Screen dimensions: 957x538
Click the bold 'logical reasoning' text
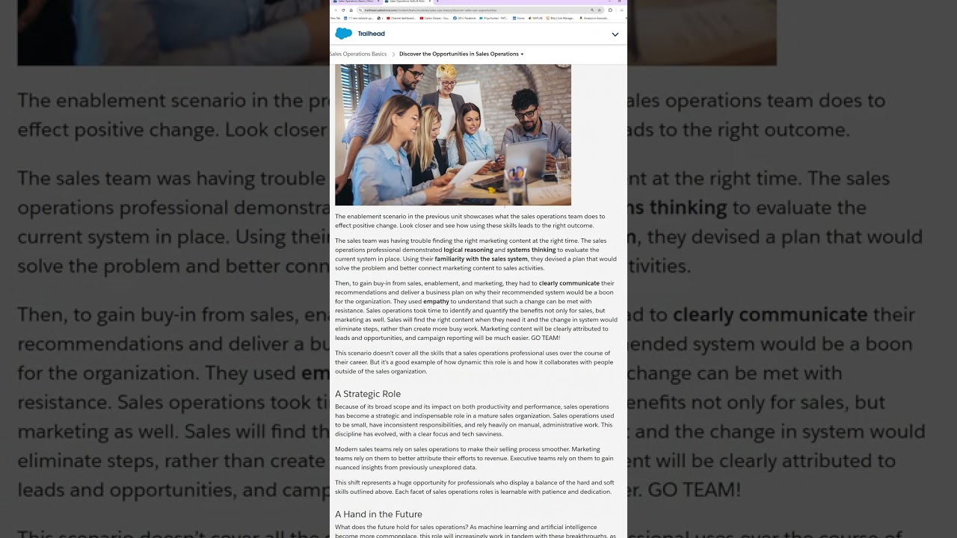[x=468, y=250]
